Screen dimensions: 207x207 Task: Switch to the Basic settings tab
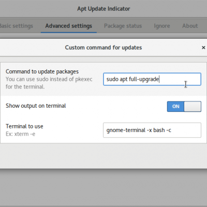tap(16, 26)
